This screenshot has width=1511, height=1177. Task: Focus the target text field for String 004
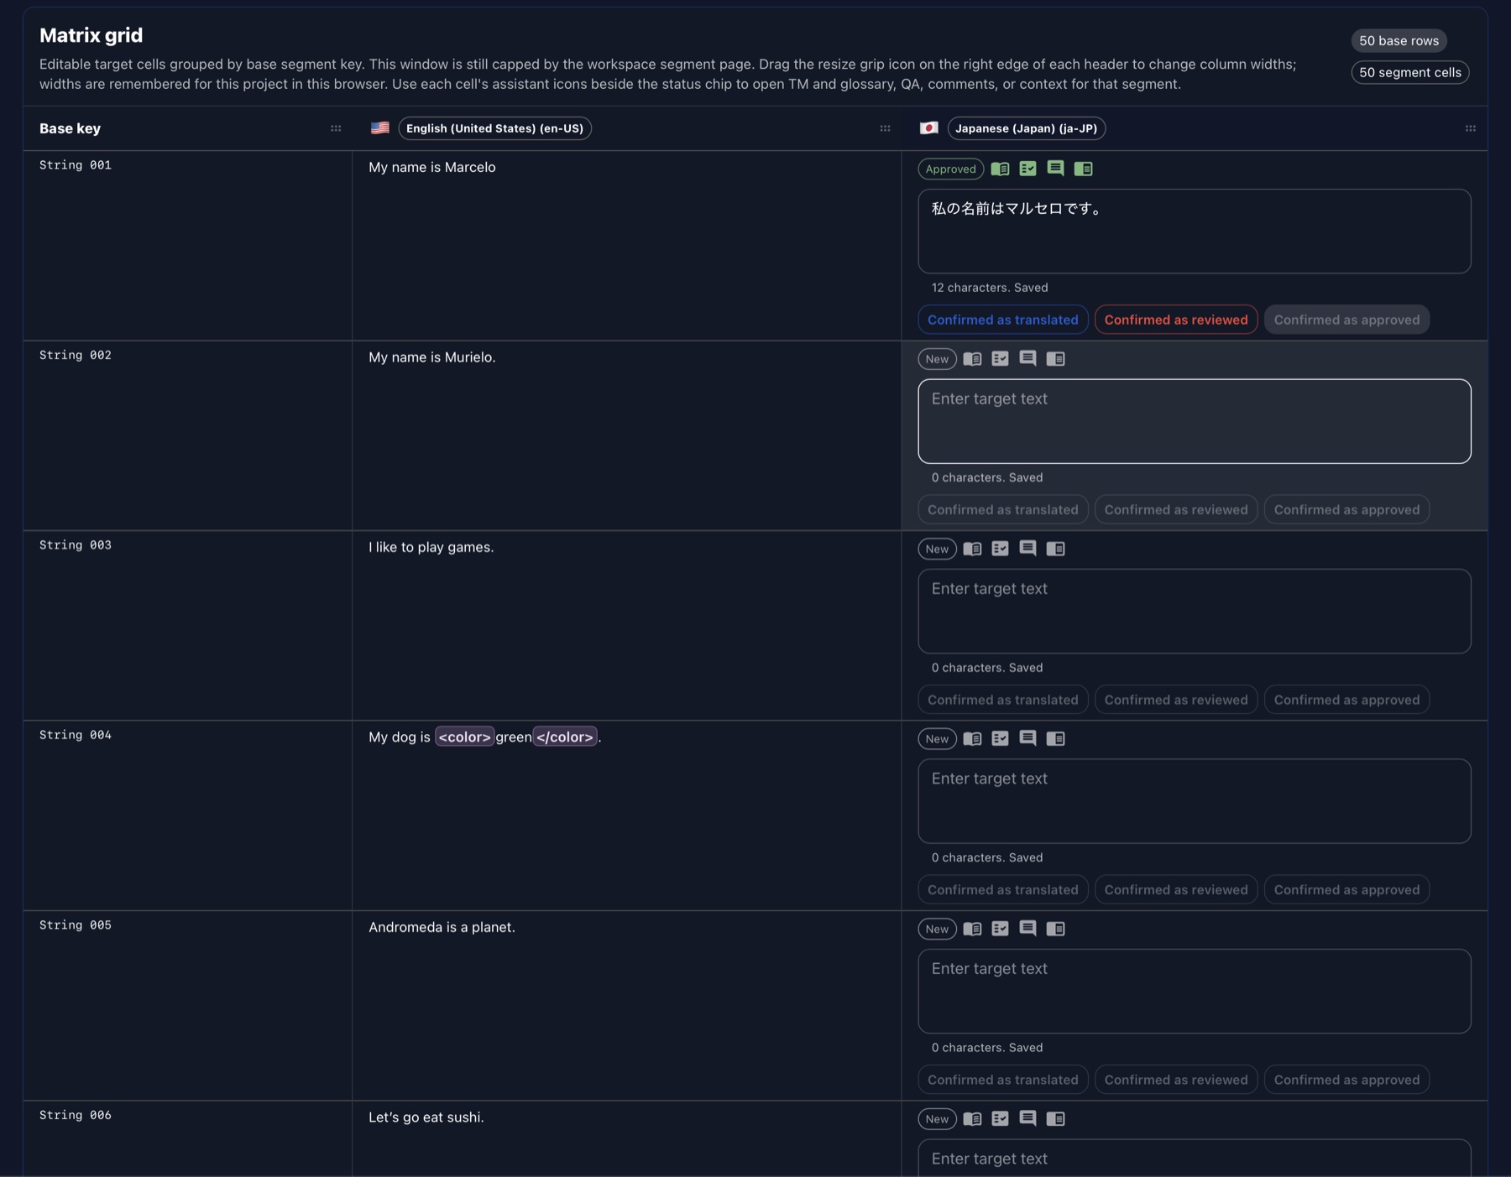1194,801
